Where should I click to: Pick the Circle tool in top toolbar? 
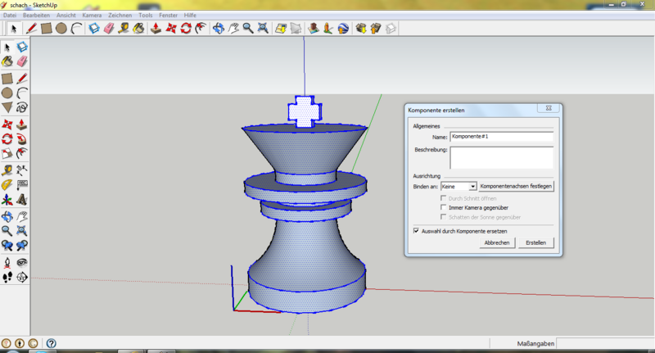click(x=61, y=29)
